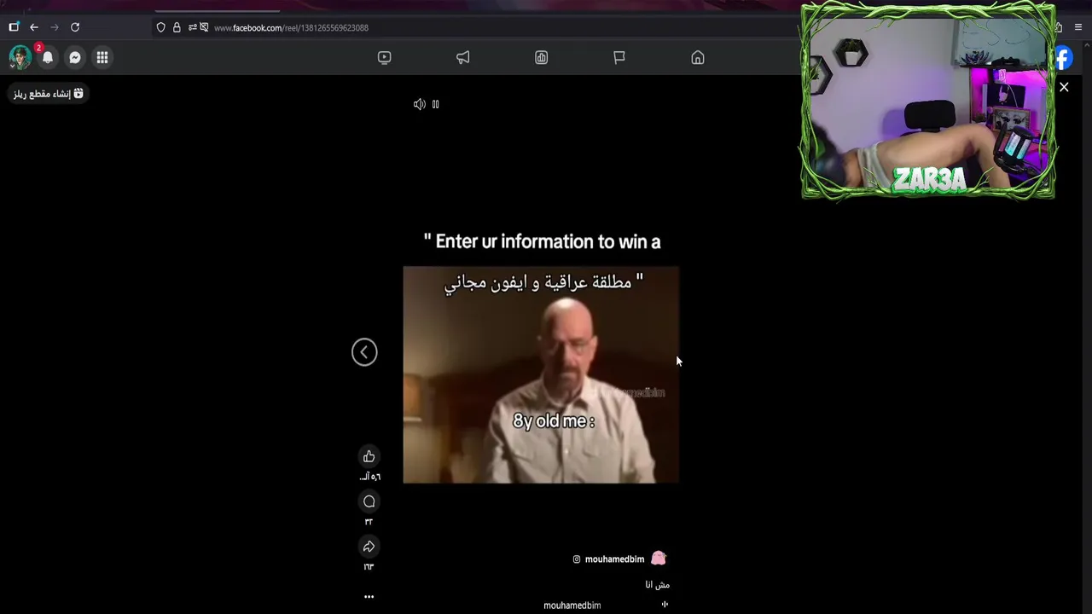Open the Ads megaphone tab
This screenshot has height=614, width=1092.
pyautogui.click(x=463, y=57)
